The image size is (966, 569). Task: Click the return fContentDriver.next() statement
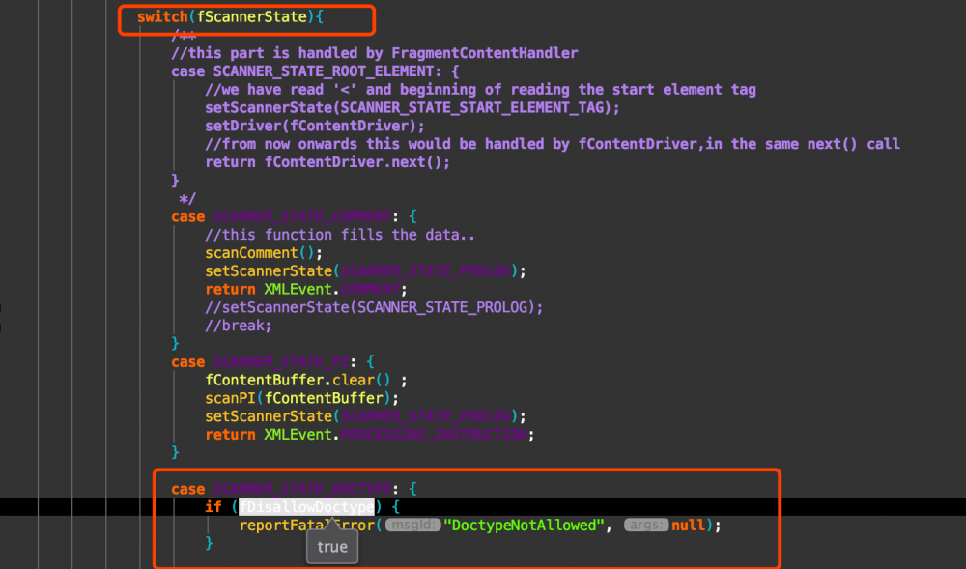(327, 162)
